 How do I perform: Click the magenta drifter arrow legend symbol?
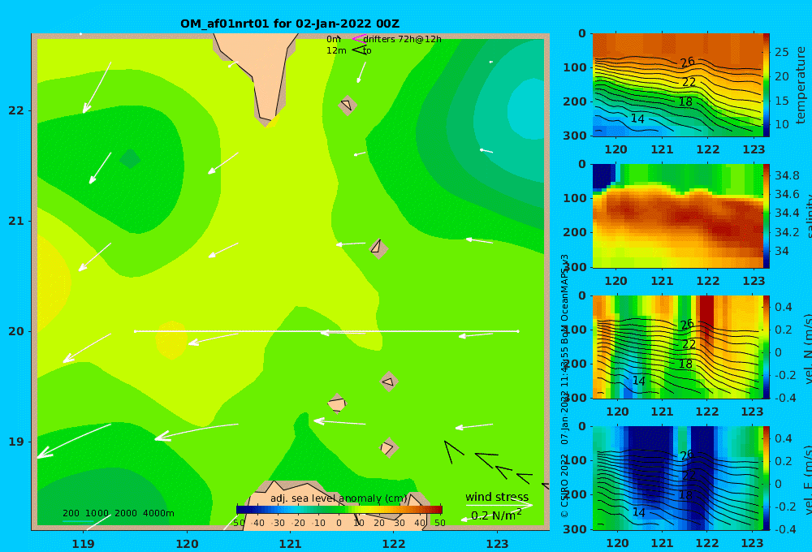pyautogui.click(x=358, y=38)
